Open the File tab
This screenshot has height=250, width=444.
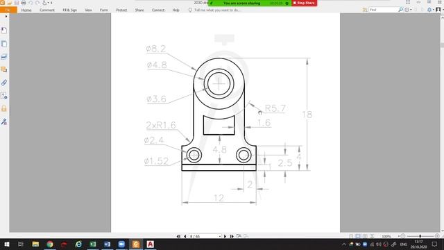pos(8,10)
